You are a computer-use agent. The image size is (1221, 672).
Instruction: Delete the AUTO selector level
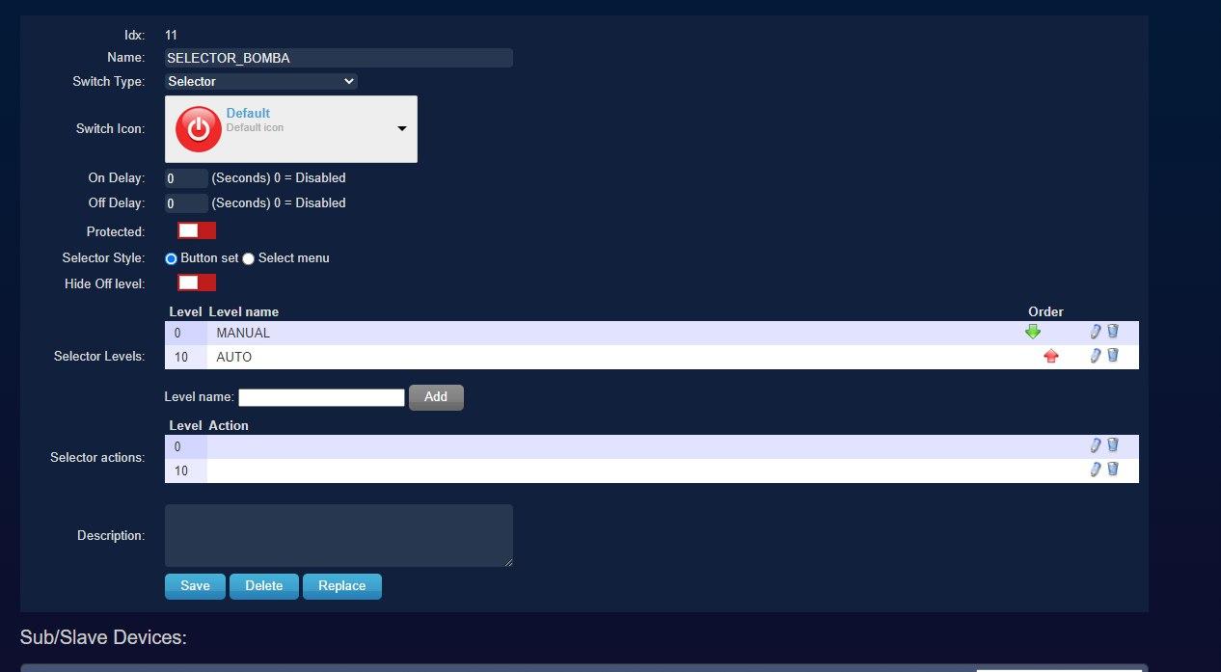point(1113,356)
